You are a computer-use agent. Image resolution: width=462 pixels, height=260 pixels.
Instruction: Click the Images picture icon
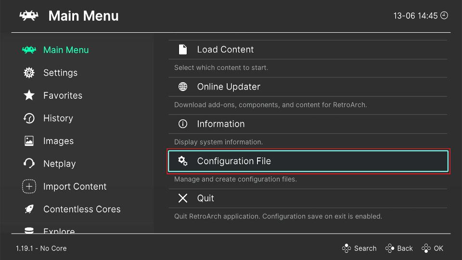(29, 141)
